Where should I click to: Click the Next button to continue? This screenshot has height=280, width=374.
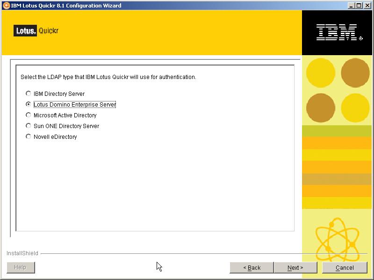click(295, 267)
